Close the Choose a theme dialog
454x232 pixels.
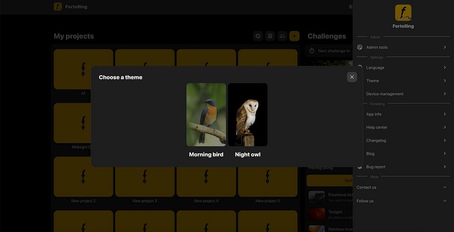click(x=352, y=77)
